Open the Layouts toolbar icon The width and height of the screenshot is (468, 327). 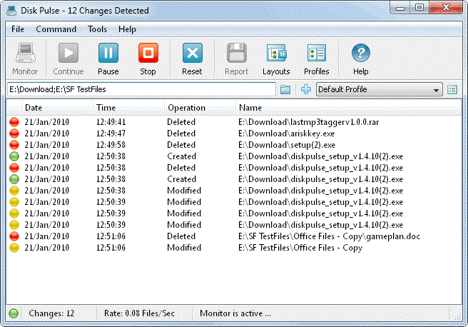(x=276, y=54)
